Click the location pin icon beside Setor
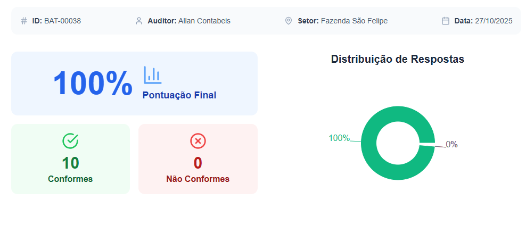The height and width of the screenshot is (225, 526). click(289, 21)
